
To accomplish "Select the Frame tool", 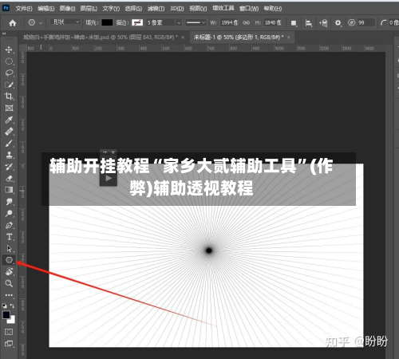I will tap(9, 108).
